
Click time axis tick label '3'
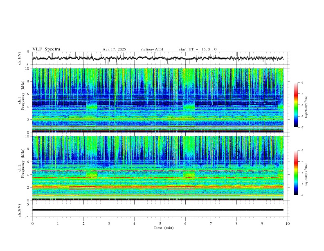pos(109,224)
